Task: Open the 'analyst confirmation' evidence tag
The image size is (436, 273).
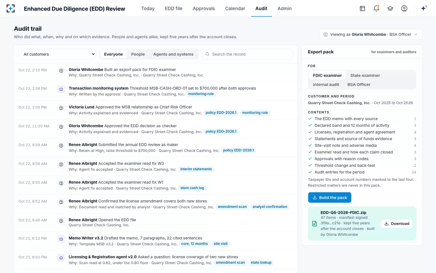Action: point(270,207)
